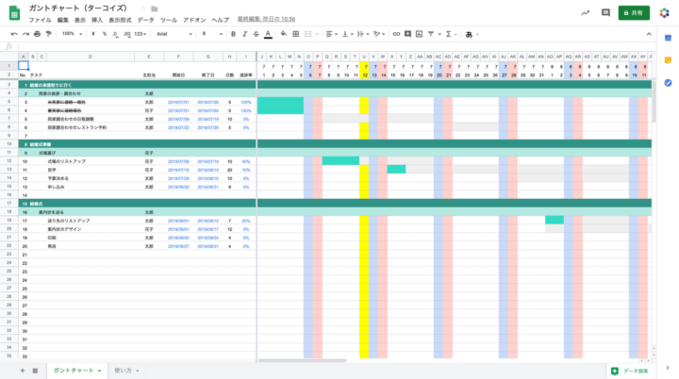Click the undo arrow in toolbar
679x379 pixels.
pyautogui.click(x=13, y=33)
